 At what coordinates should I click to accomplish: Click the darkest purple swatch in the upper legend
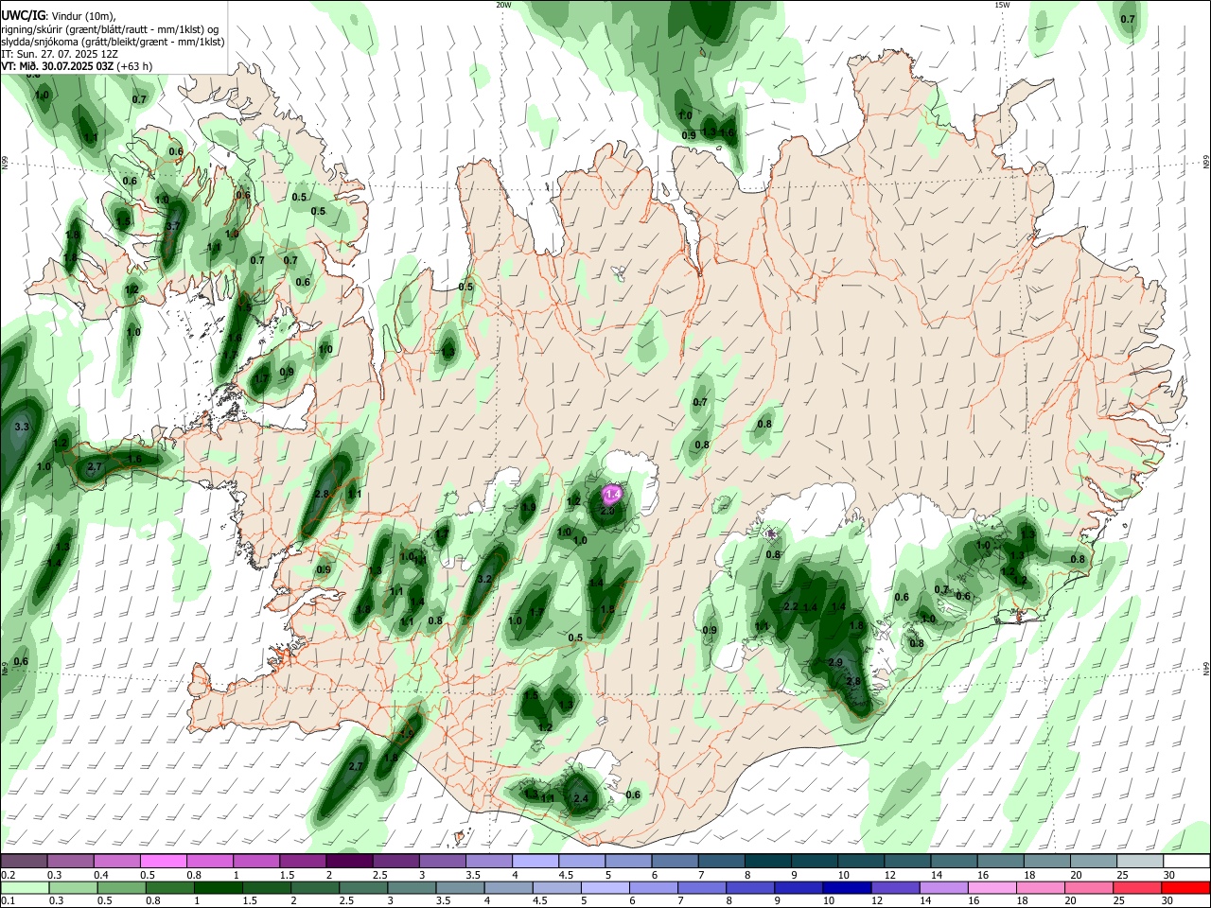coord(349,861)
